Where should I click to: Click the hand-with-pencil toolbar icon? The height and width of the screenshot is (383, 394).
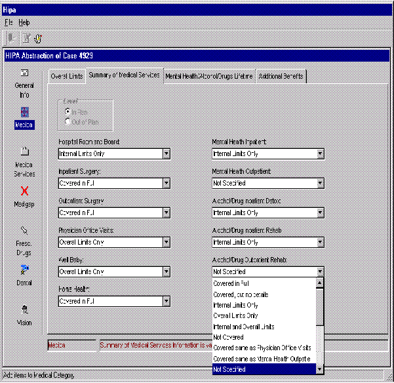39,39
